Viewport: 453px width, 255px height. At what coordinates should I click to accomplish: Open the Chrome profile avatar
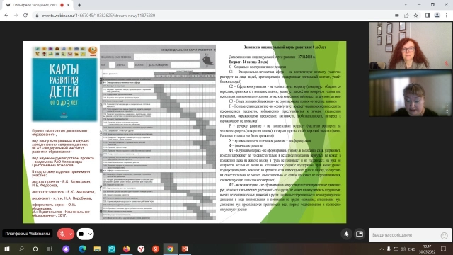(x=437, y=16)
